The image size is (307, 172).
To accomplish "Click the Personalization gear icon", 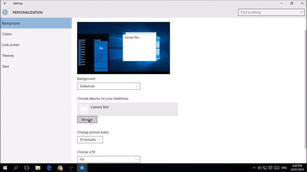I will (x=5, y=12).
